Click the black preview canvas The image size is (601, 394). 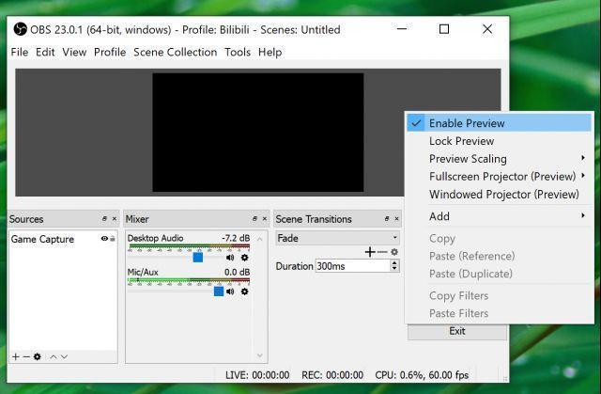click(x=258, y=133)
